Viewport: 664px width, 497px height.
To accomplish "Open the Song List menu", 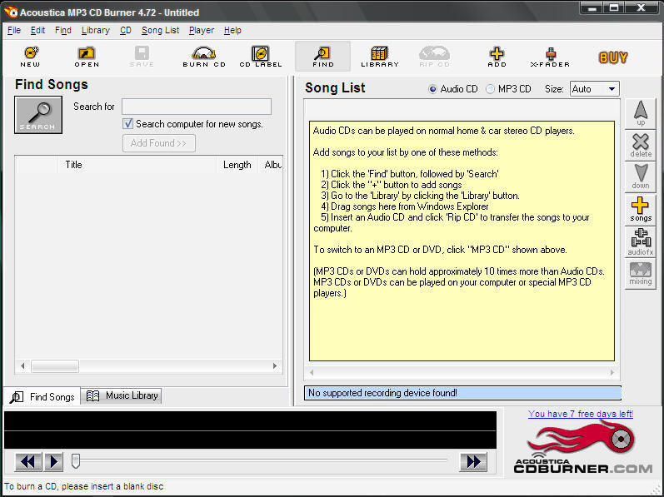I will click(x=161, y=31).
